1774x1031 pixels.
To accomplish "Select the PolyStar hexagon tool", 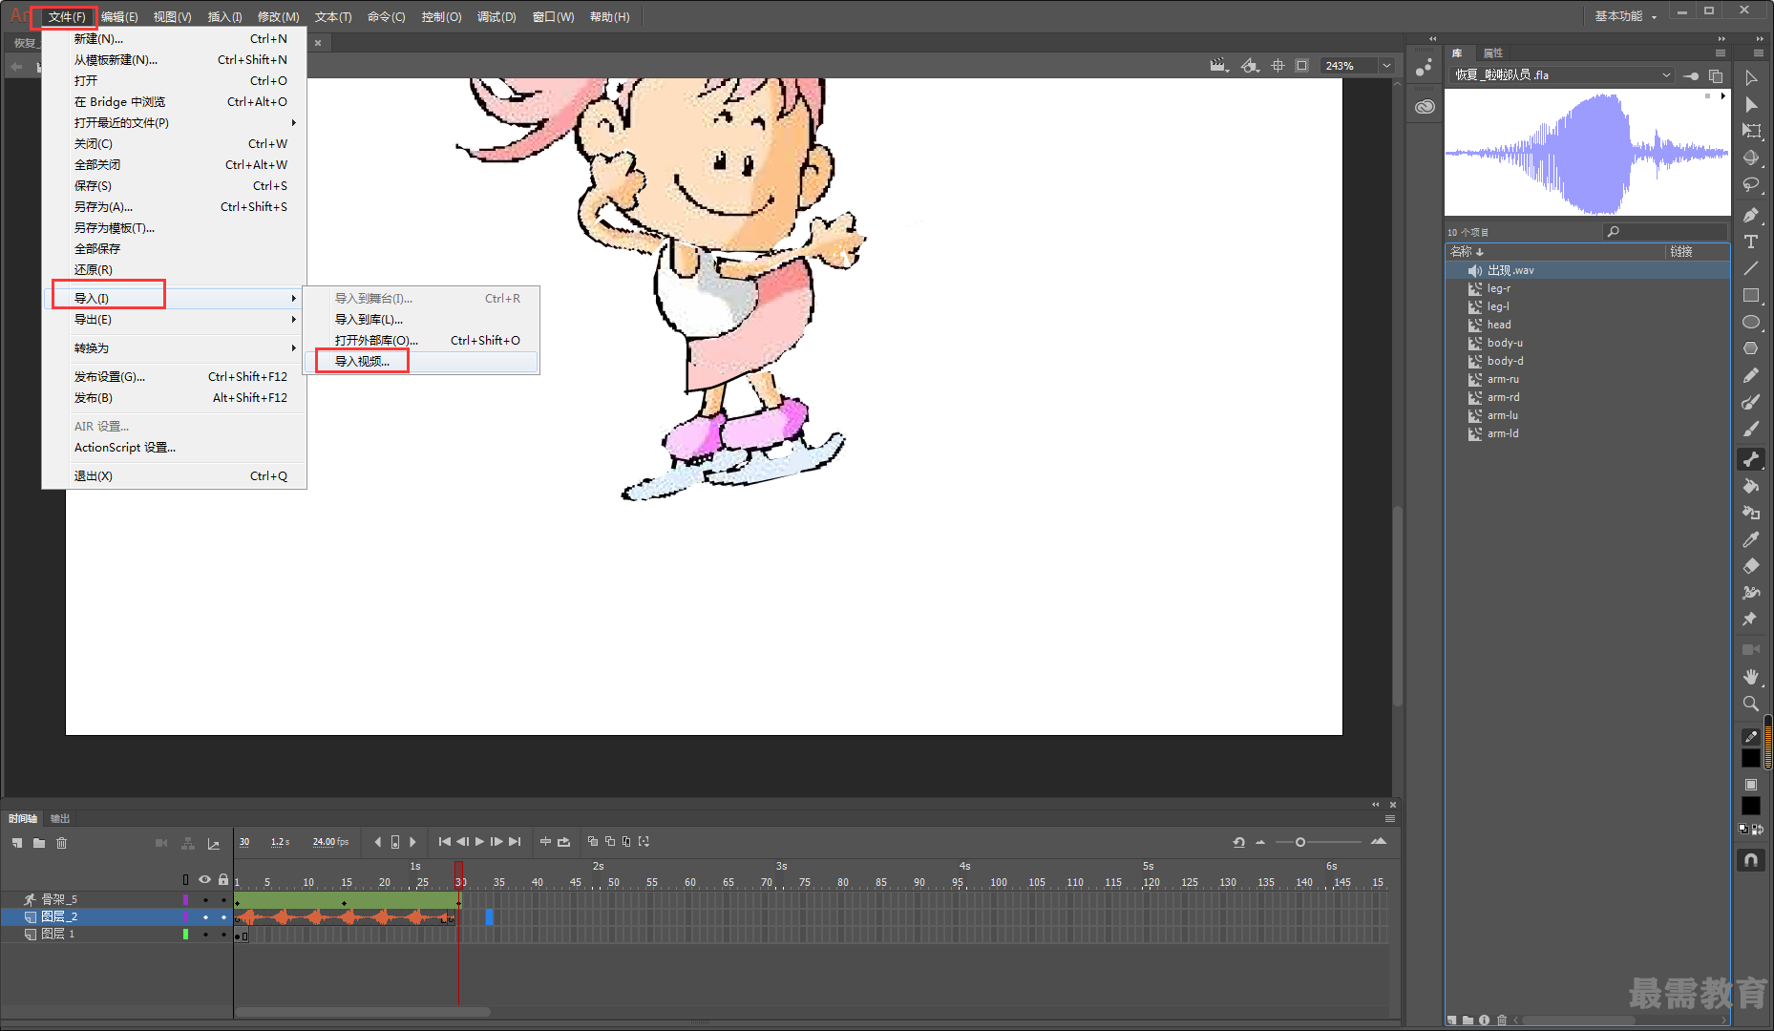I will pyautogui.click(x=1751, y=348).
